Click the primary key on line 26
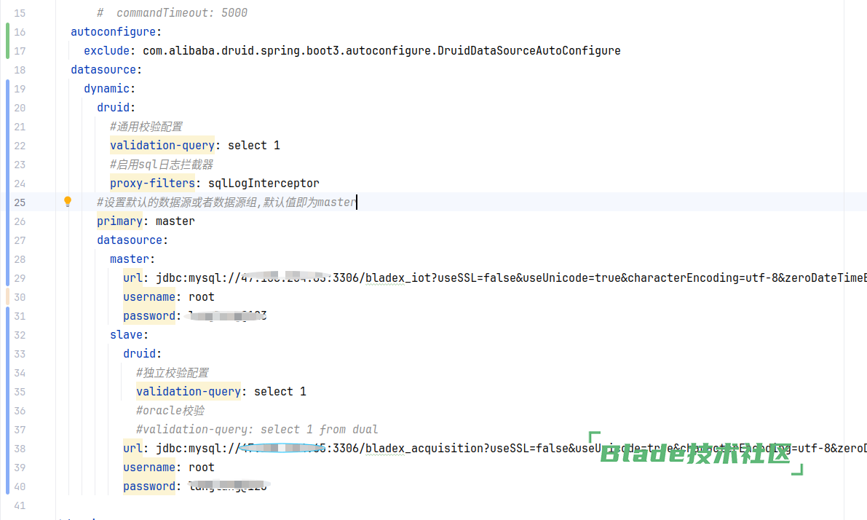This screenshot has height=520, width=867. tap(119, 221)
